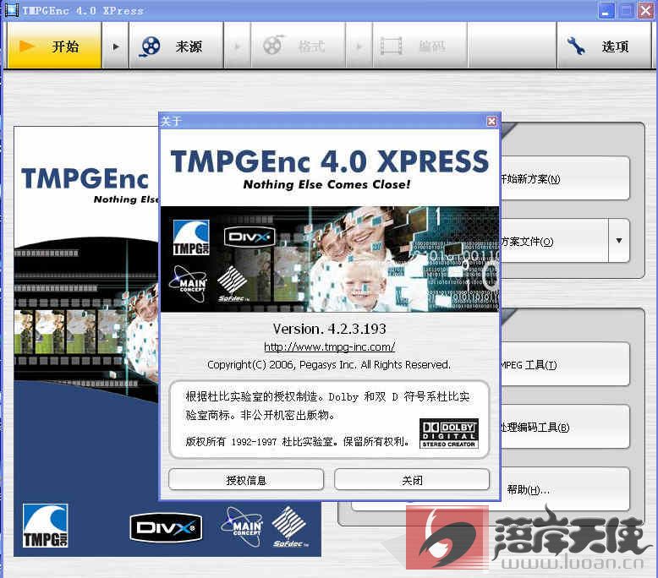This screenshot has width=658, height=578.
Task: Click the Pegasys copyright 2006 line
Action: 329,365
